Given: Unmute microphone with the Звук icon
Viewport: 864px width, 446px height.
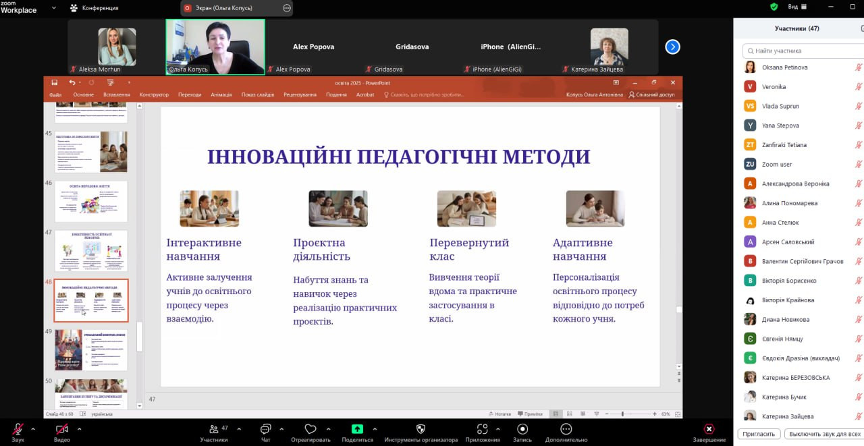Looking at the screenshot, I should click(x=18, y=428).
